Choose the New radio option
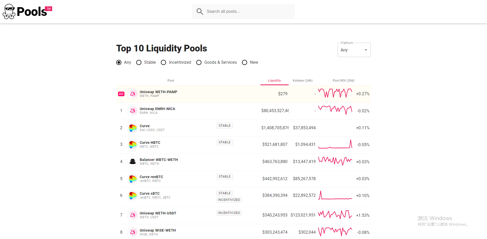 [x=245, y=62]
